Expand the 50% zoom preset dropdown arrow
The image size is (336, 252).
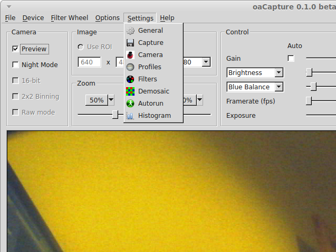(x=111, y=100)
